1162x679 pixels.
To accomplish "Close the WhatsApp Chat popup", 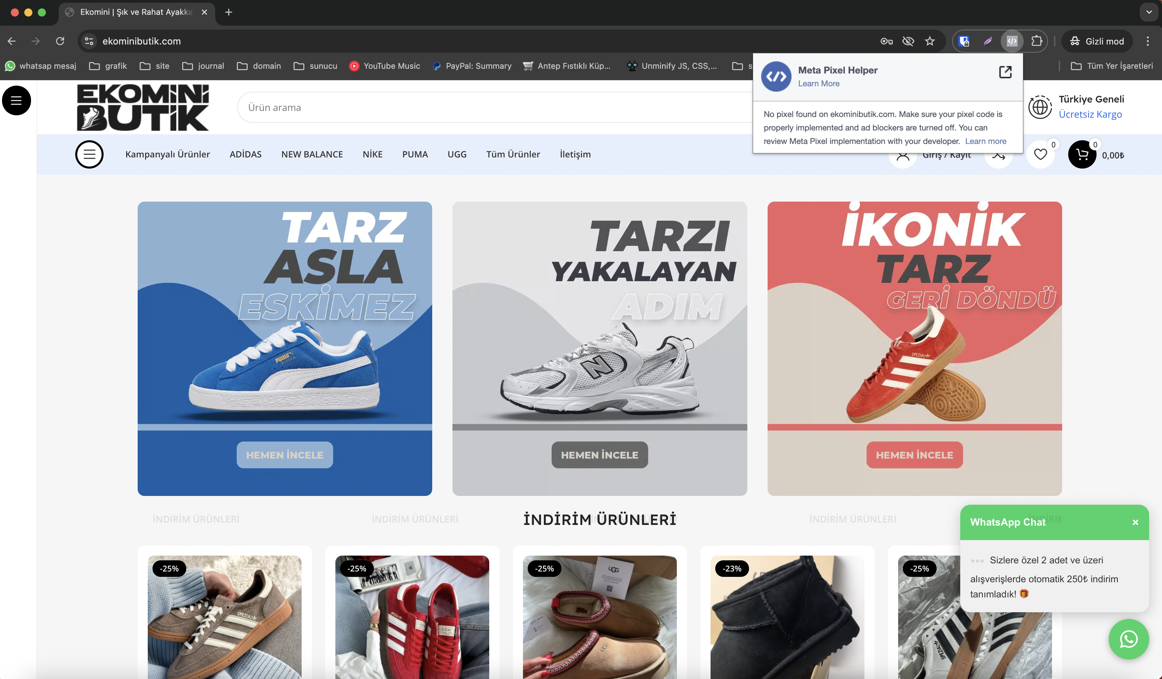I will (1135, 522).
